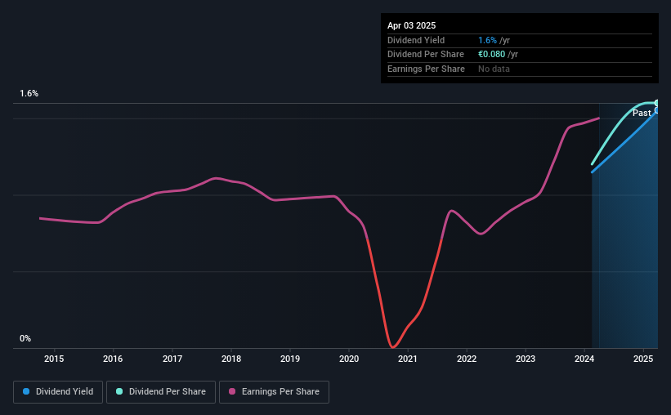Select the 2015 year axis label
Image resolution: width=671 pixels, height=415 pixels.
[54, 359]
